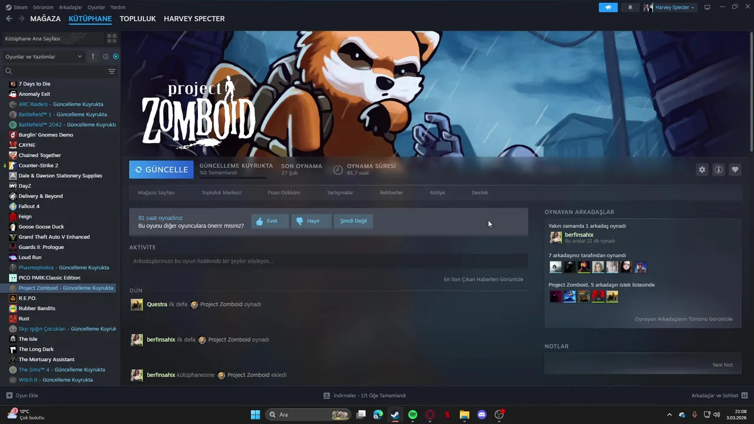Open the announcements megaphone button
The height and width of the screenshot is (424, 754).
tap(608, 7)
